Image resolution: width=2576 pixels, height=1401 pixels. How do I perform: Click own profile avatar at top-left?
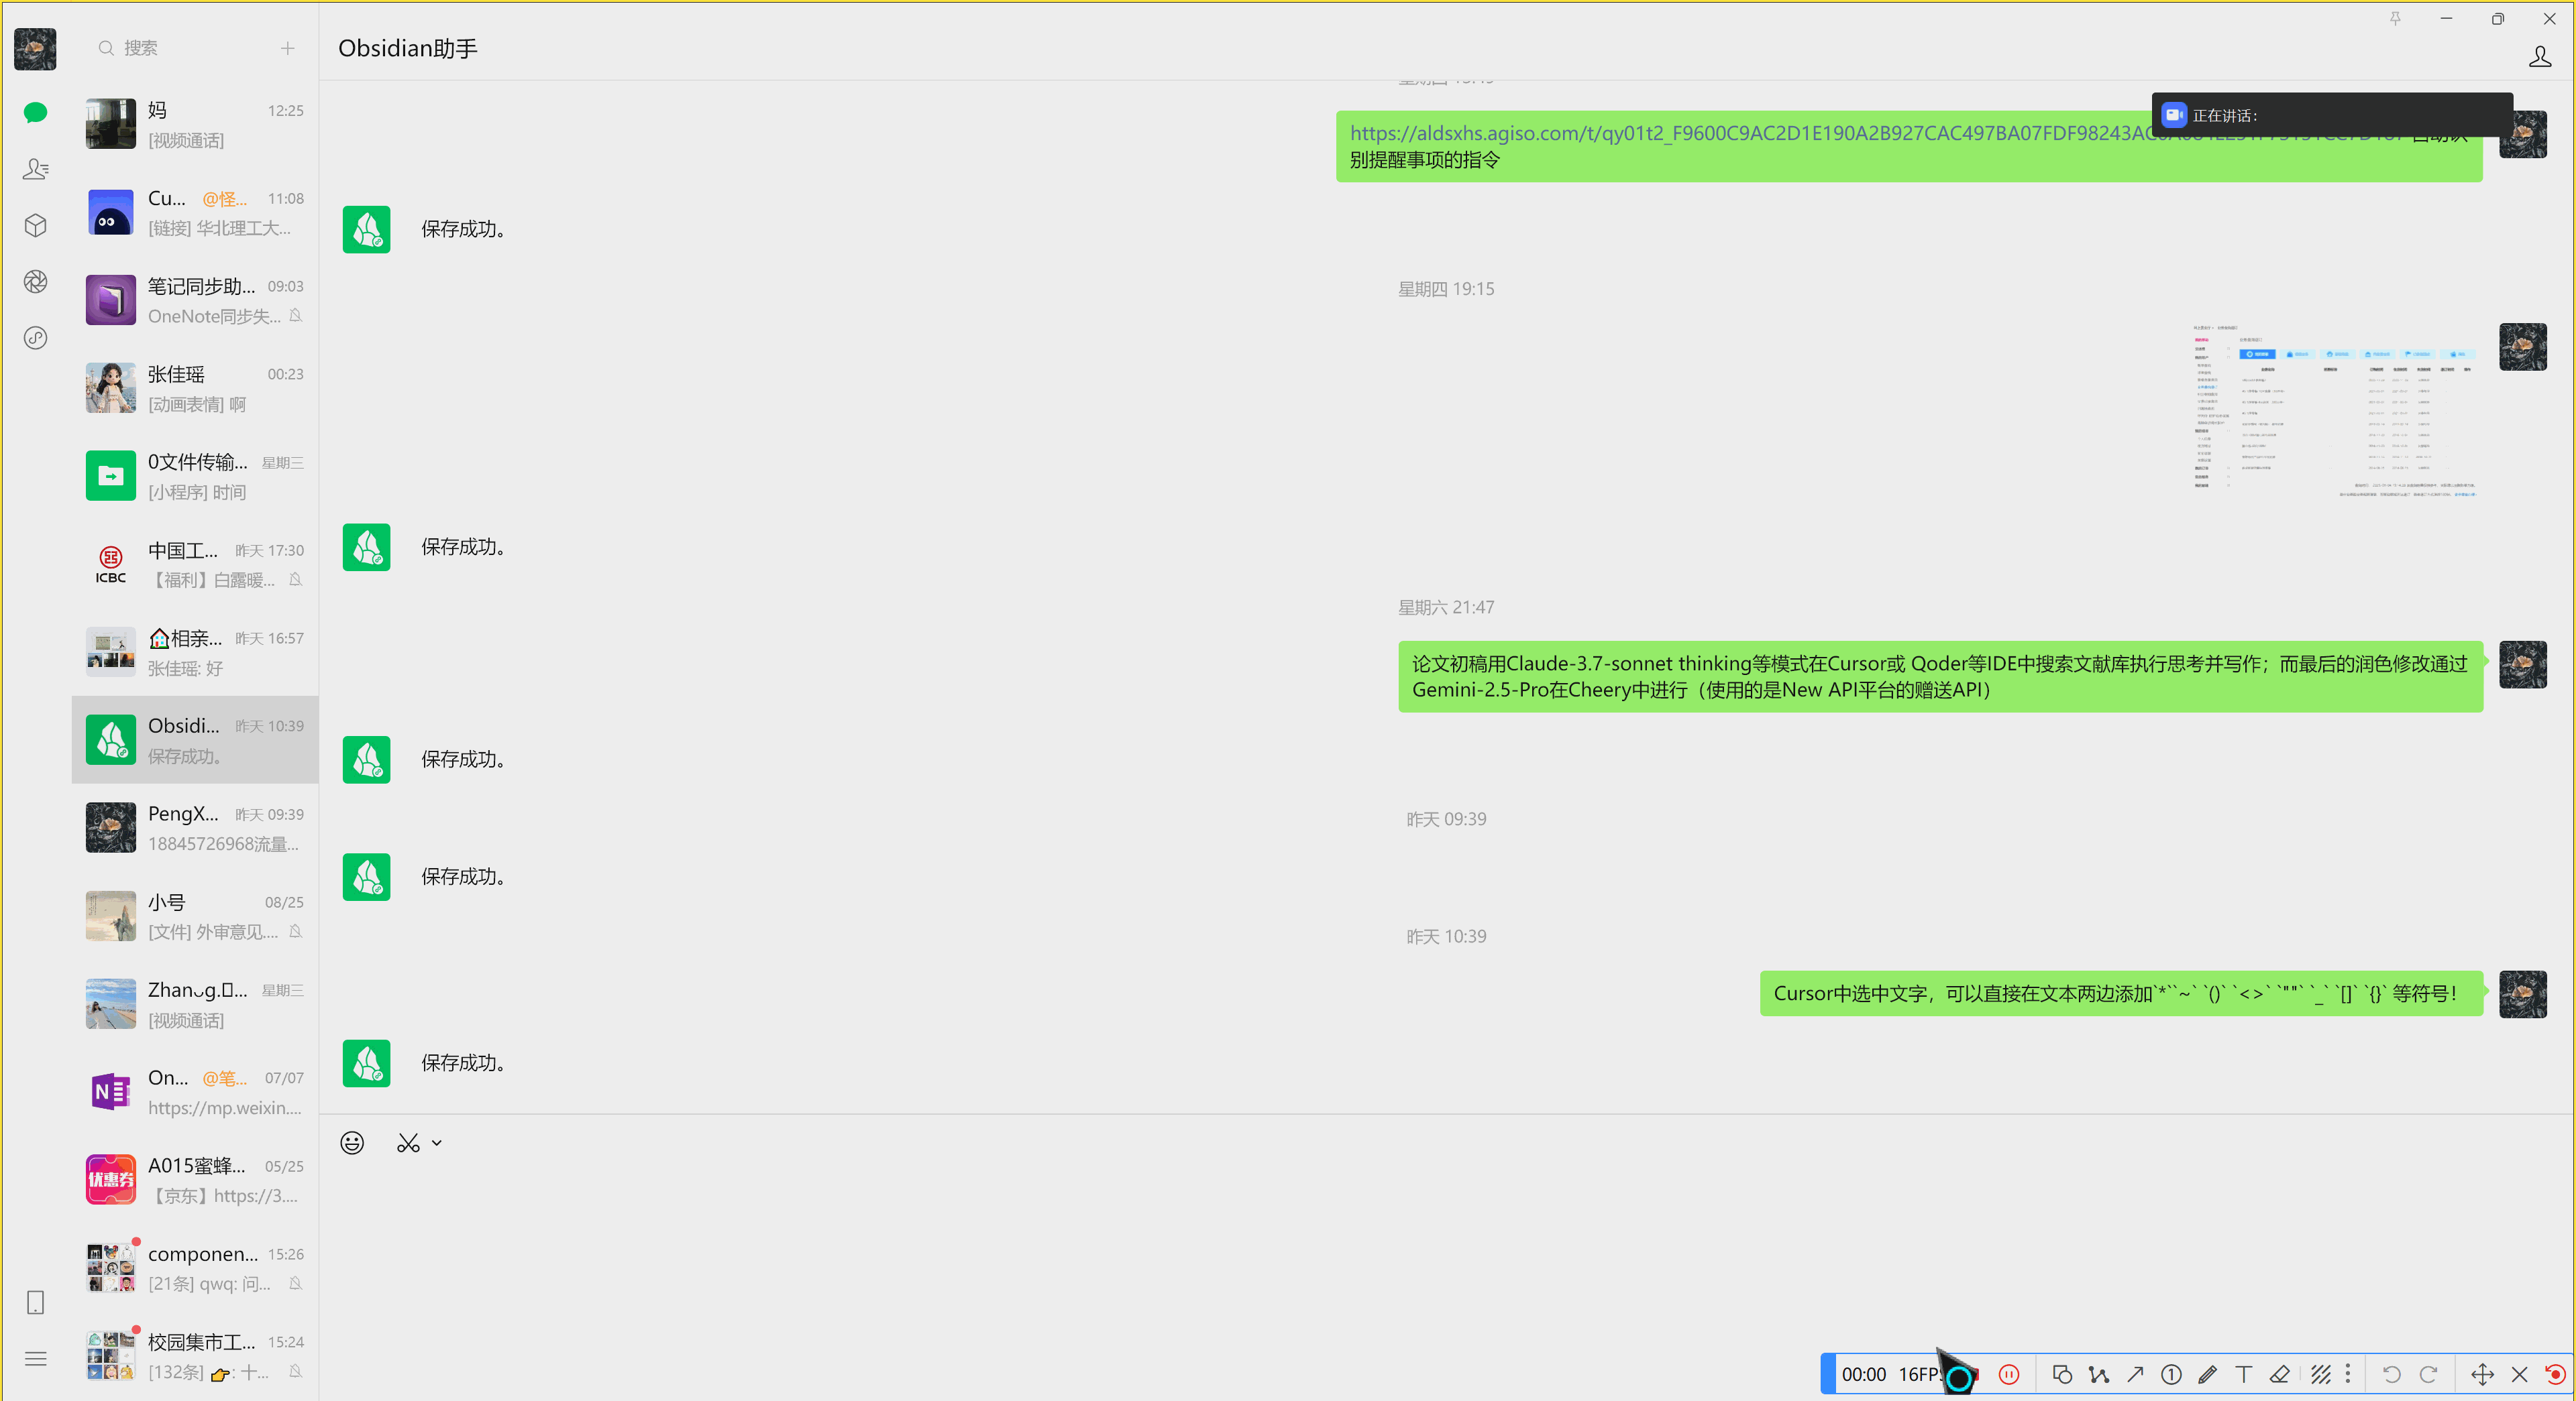(35, 49)
